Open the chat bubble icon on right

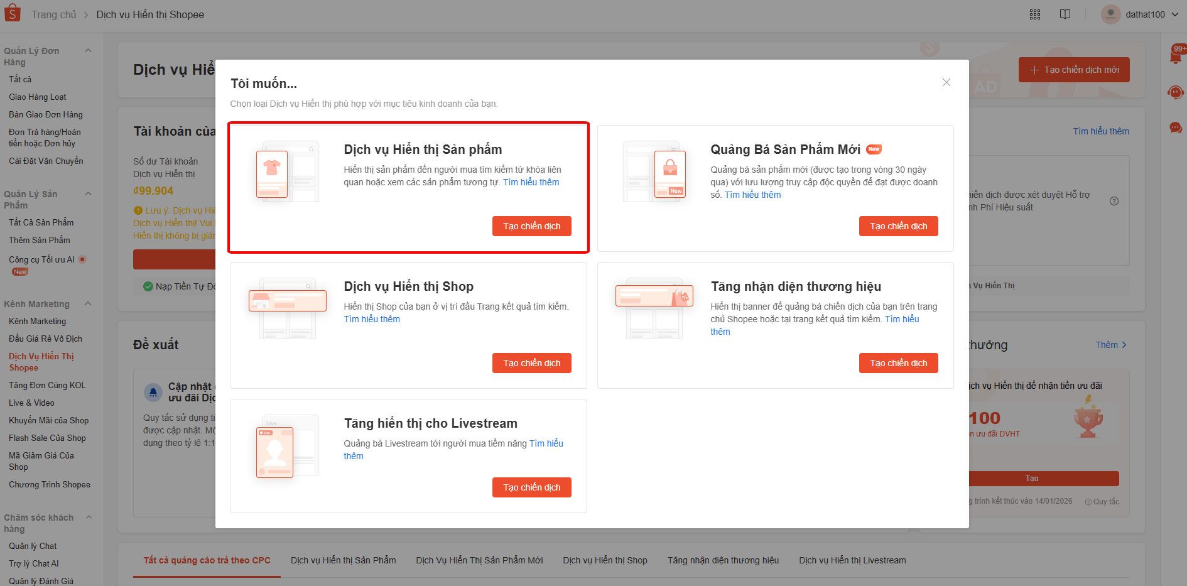coord(1176,128)
